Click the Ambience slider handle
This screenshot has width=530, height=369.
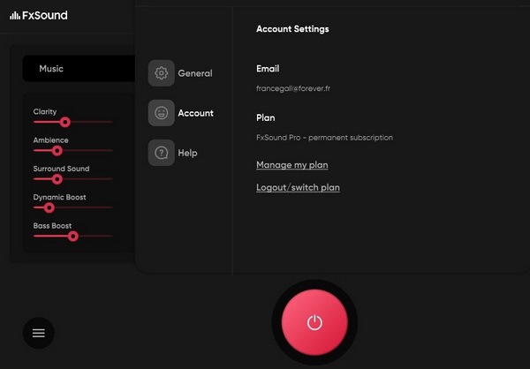tap(57, 151)
